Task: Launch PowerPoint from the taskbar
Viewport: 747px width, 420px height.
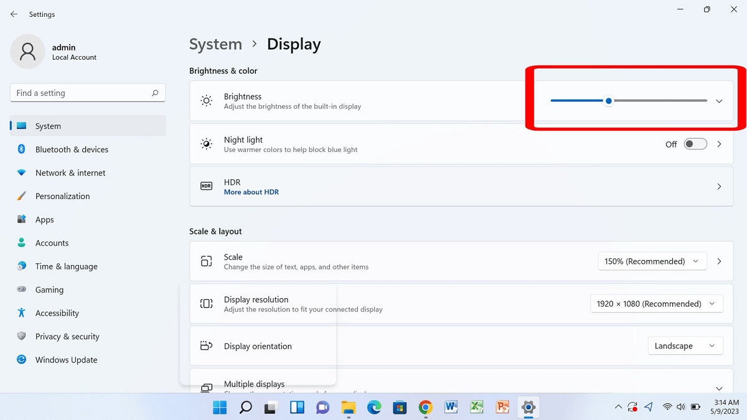Action: [502, 408]
